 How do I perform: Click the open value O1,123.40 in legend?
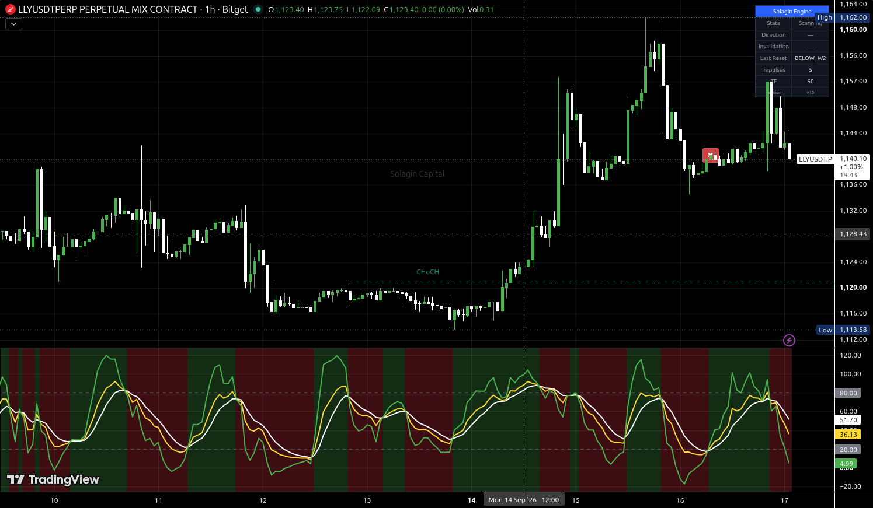tap(286, 10)
